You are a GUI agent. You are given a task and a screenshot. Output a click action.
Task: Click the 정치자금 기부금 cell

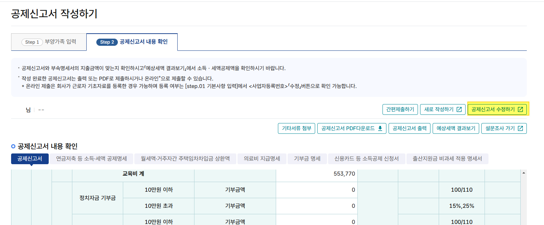98,198
